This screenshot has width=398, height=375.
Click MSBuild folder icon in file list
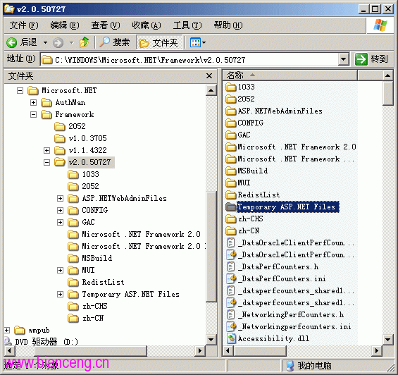230,171
